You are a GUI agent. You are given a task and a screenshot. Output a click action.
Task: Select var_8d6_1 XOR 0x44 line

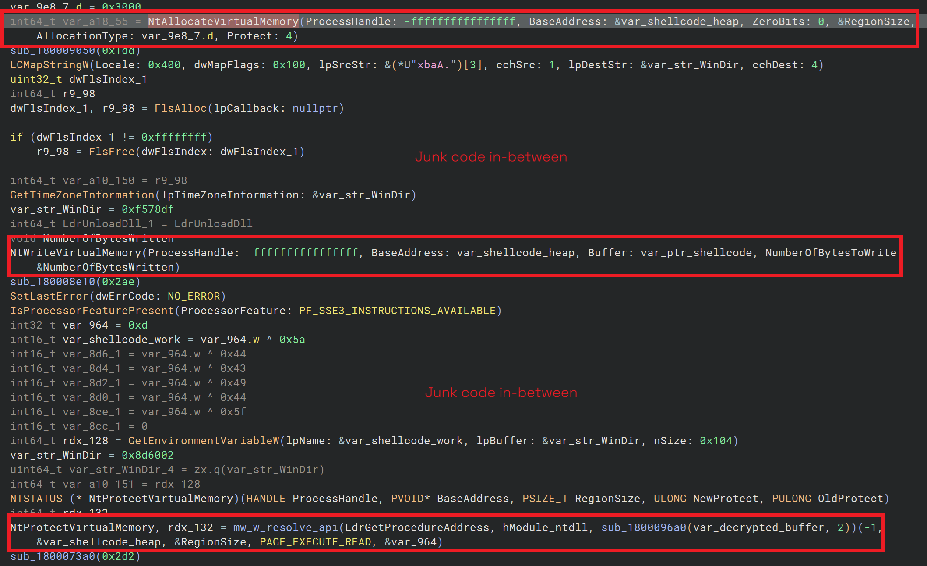coord(128,354)
